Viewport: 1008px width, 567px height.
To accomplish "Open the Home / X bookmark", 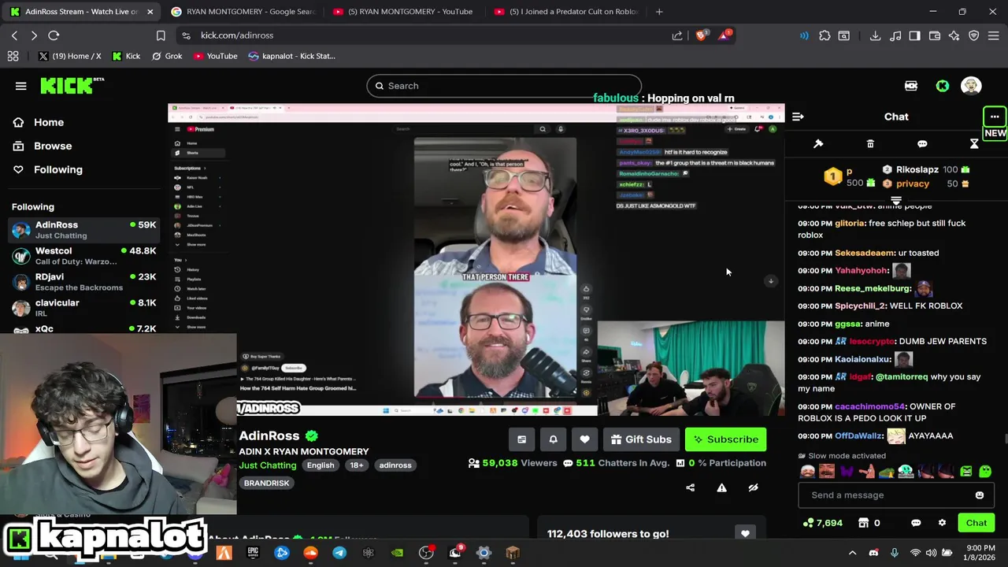I will pyautogui.click(x=69, y=56).
